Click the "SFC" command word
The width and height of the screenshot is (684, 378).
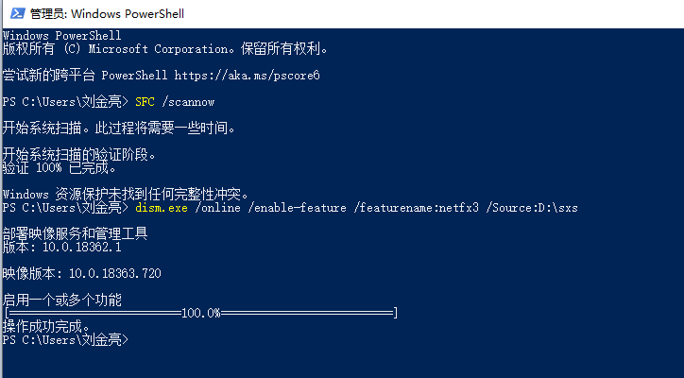(145, 101)
